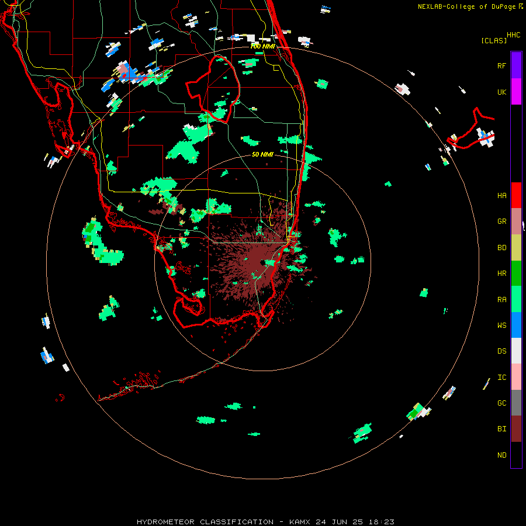Click the UK magenta legend swatch
526x526 pixels.
point(516,92)
